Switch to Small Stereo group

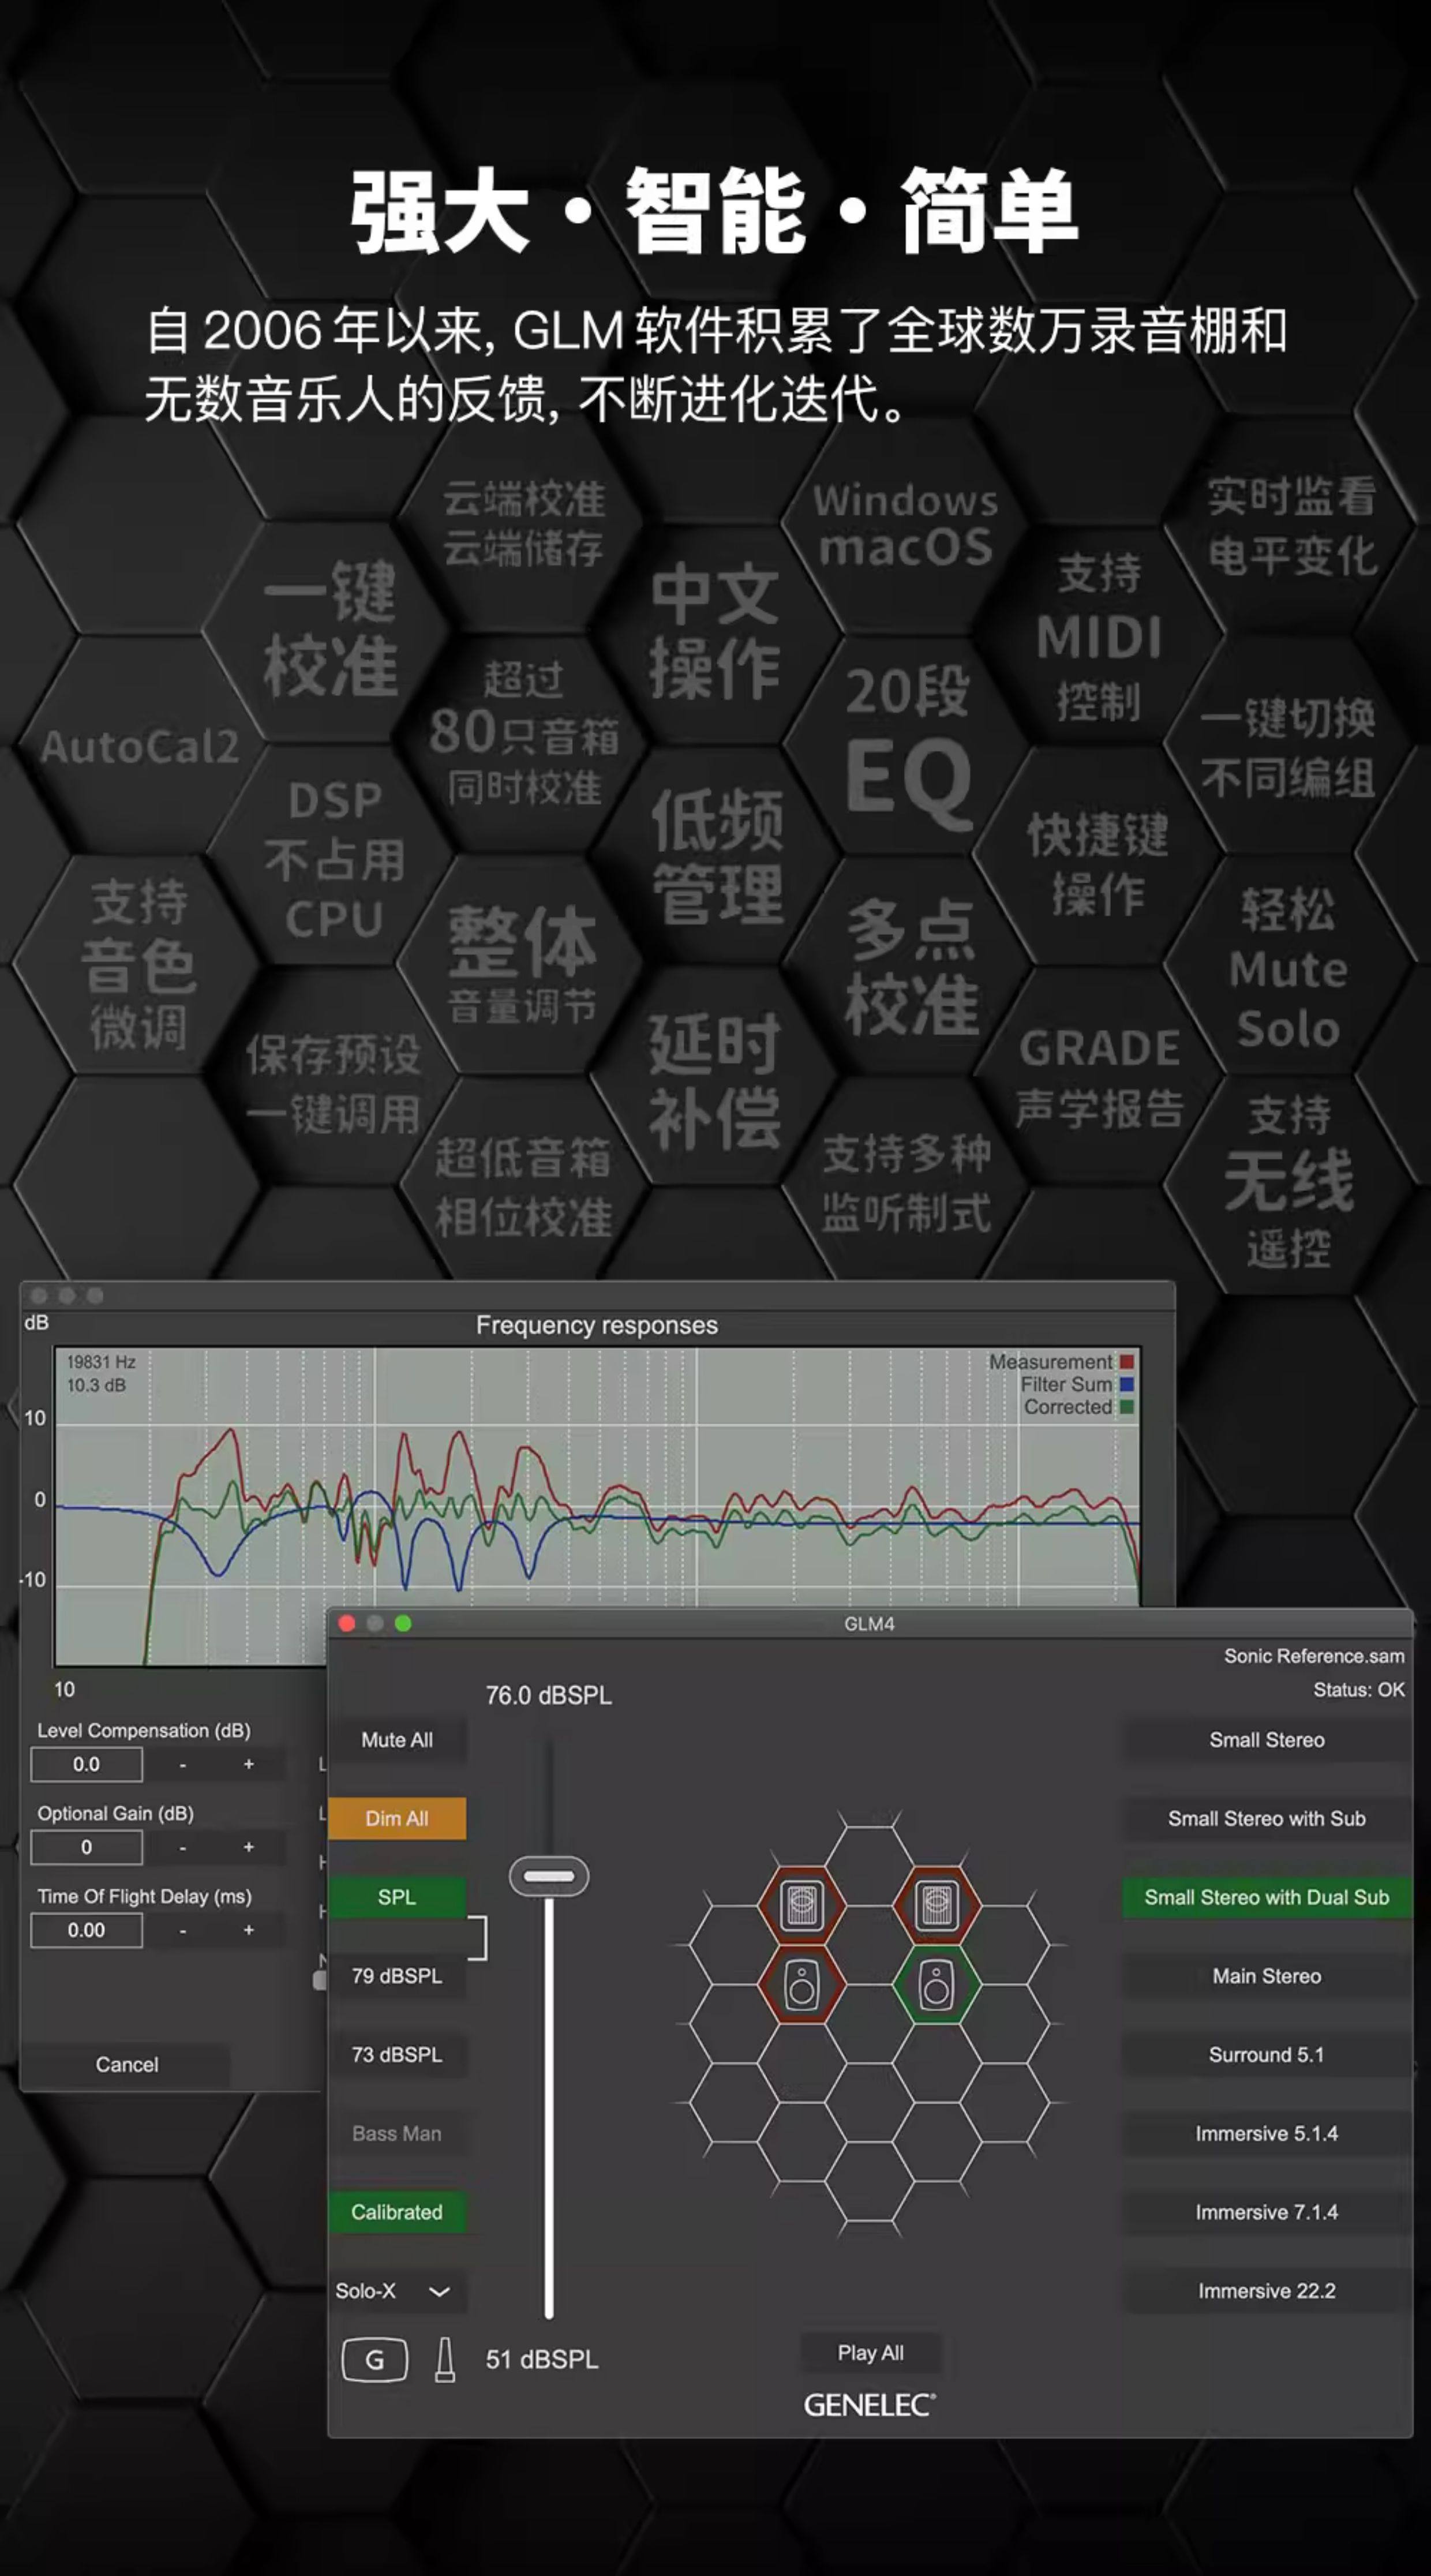[1267, 1740]
